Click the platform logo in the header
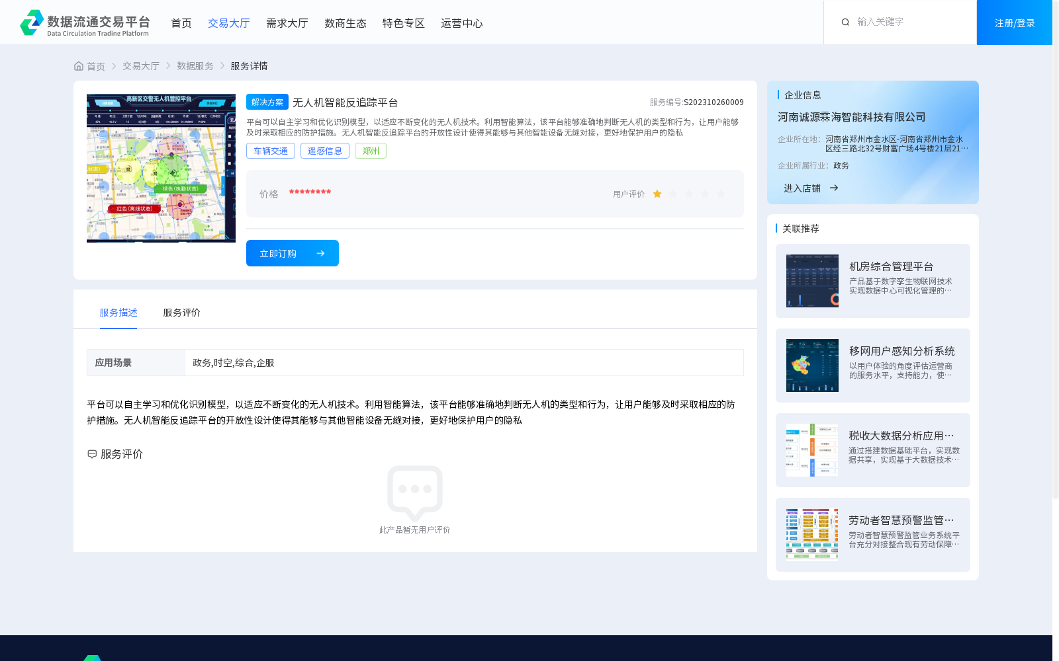 (85, 22)
